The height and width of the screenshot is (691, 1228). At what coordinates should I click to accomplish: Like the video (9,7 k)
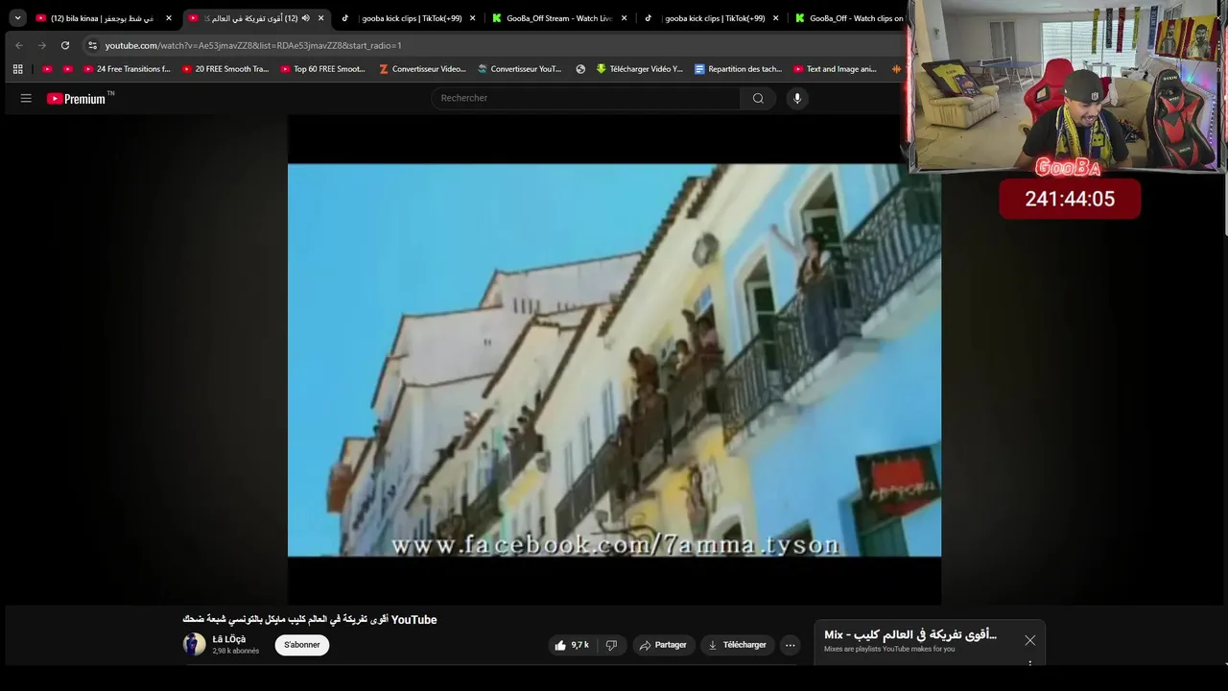(572, 645)
